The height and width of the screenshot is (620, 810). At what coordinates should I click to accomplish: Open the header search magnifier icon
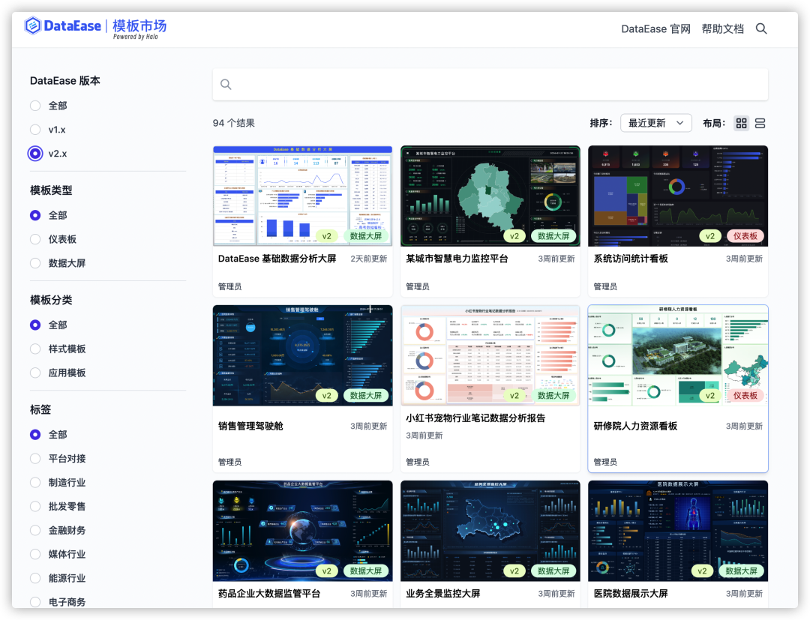coord(761,29)
